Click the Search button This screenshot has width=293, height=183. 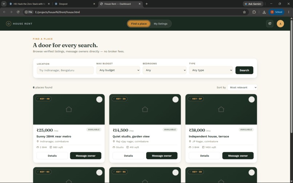coord(244,70)
